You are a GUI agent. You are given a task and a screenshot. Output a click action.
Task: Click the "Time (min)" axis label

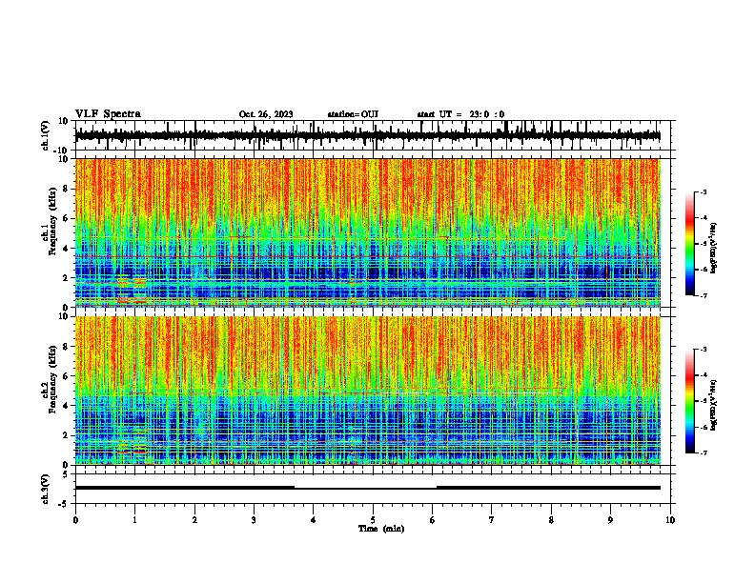click(381, 529)
